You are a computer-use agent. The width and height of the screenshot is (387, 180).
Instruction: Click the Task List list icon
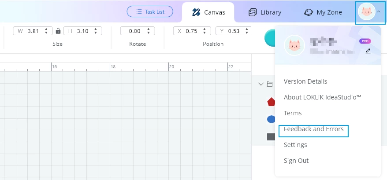click(139, 11)
